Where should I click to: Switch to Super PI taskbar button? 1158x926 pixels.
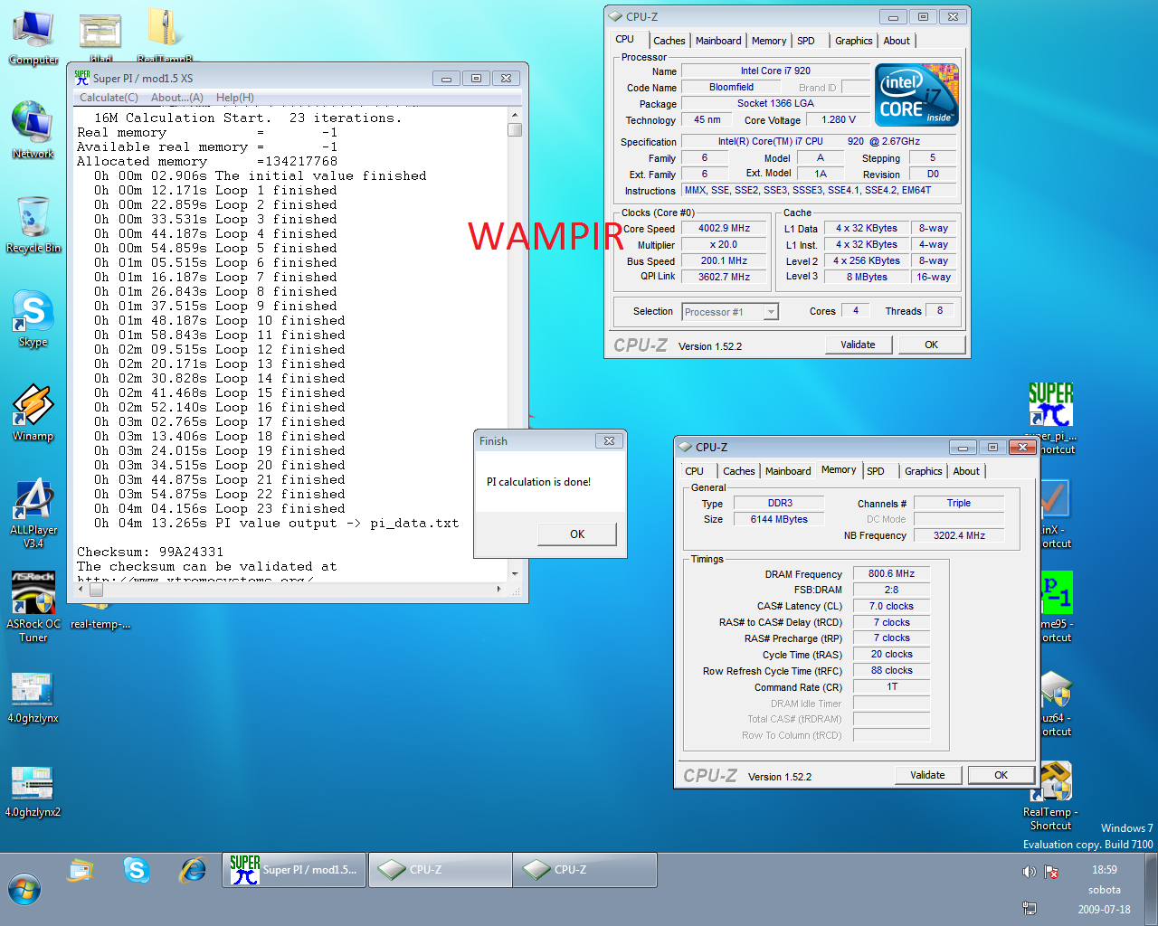pos(294,870)
